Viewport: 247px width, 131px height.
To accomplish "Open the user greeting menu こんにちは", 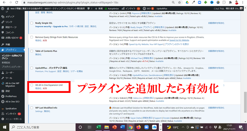I will tap(228, 8).
